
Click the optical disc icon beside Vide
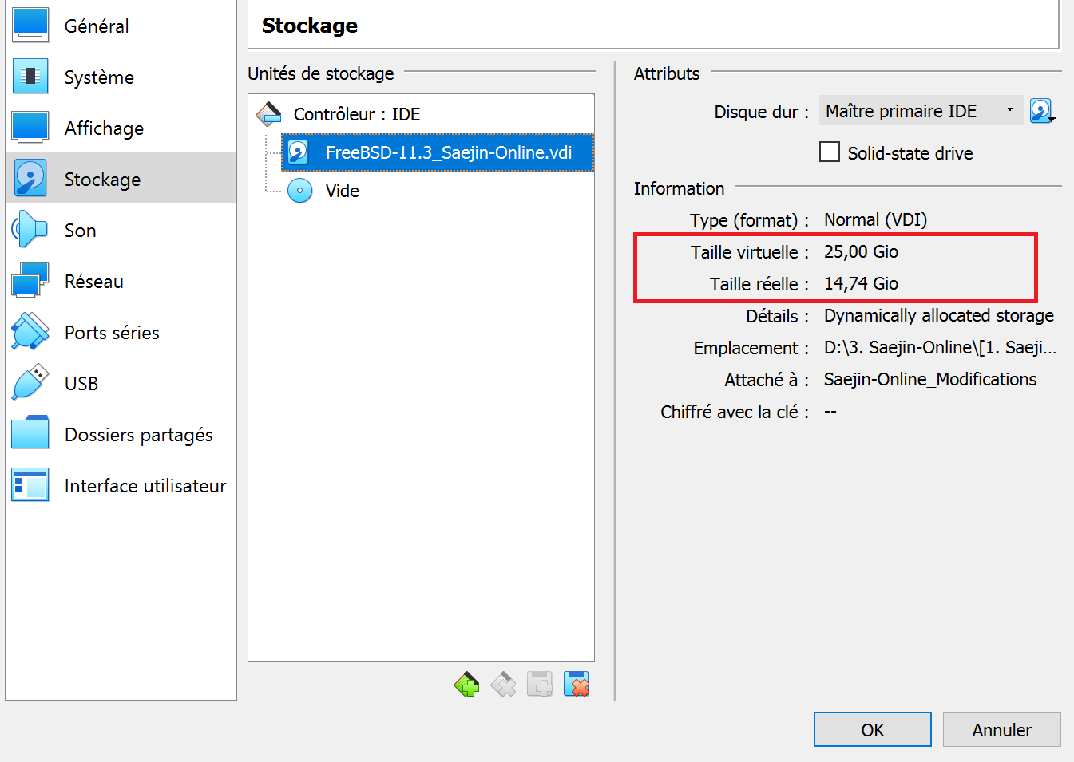tap(299, 191)
